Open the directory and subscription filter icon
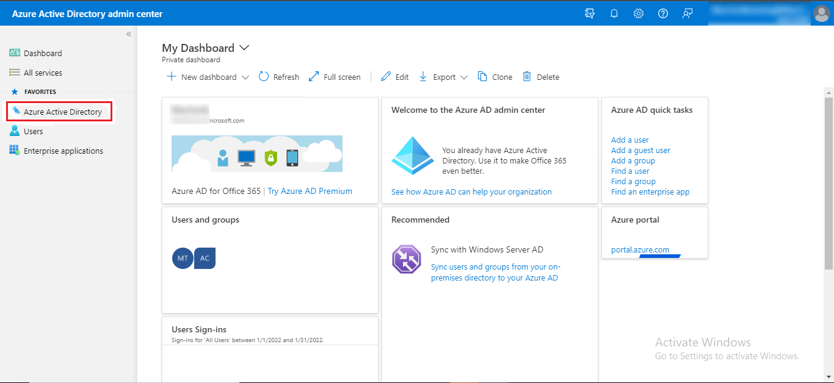 click(x=590, y=13)
